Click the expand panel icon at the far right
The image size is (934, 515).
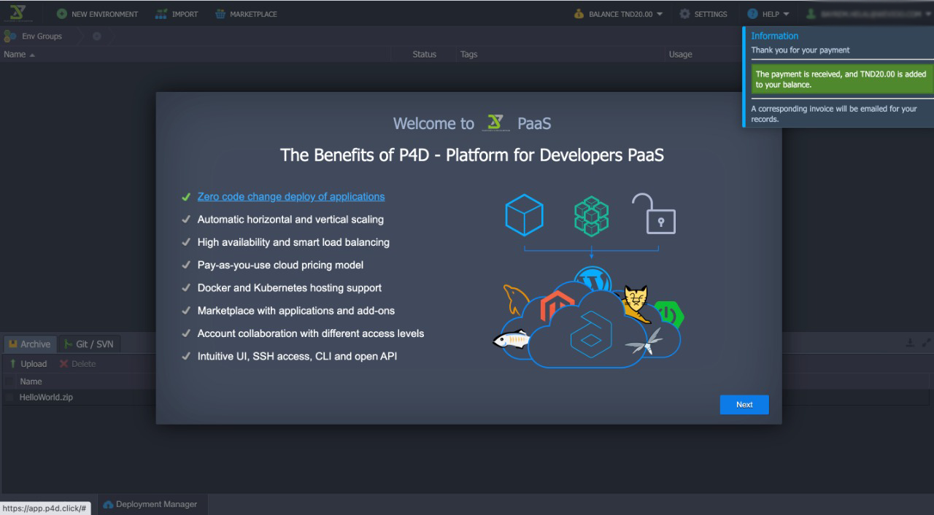(927, 343)
